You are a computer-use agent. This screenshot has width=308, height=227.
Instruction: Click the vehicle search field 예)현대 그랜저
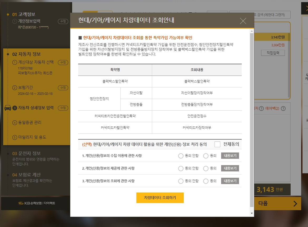click(272, 15)
